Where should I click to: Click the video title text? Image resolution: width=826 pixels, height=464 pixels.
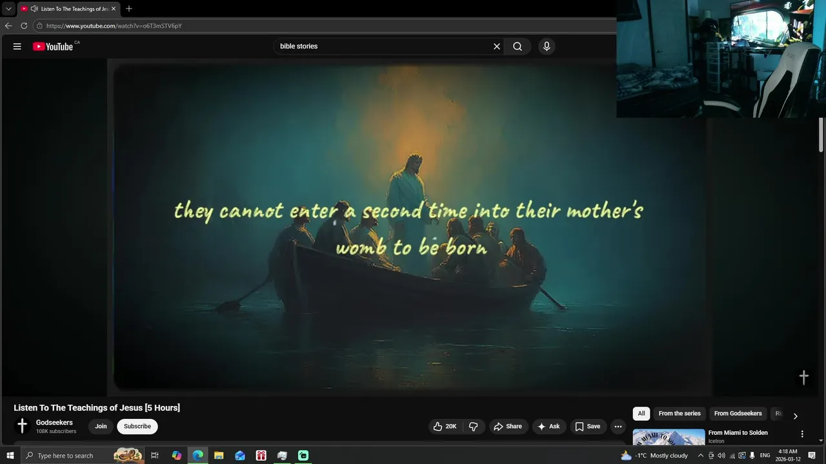pos(97,408)
